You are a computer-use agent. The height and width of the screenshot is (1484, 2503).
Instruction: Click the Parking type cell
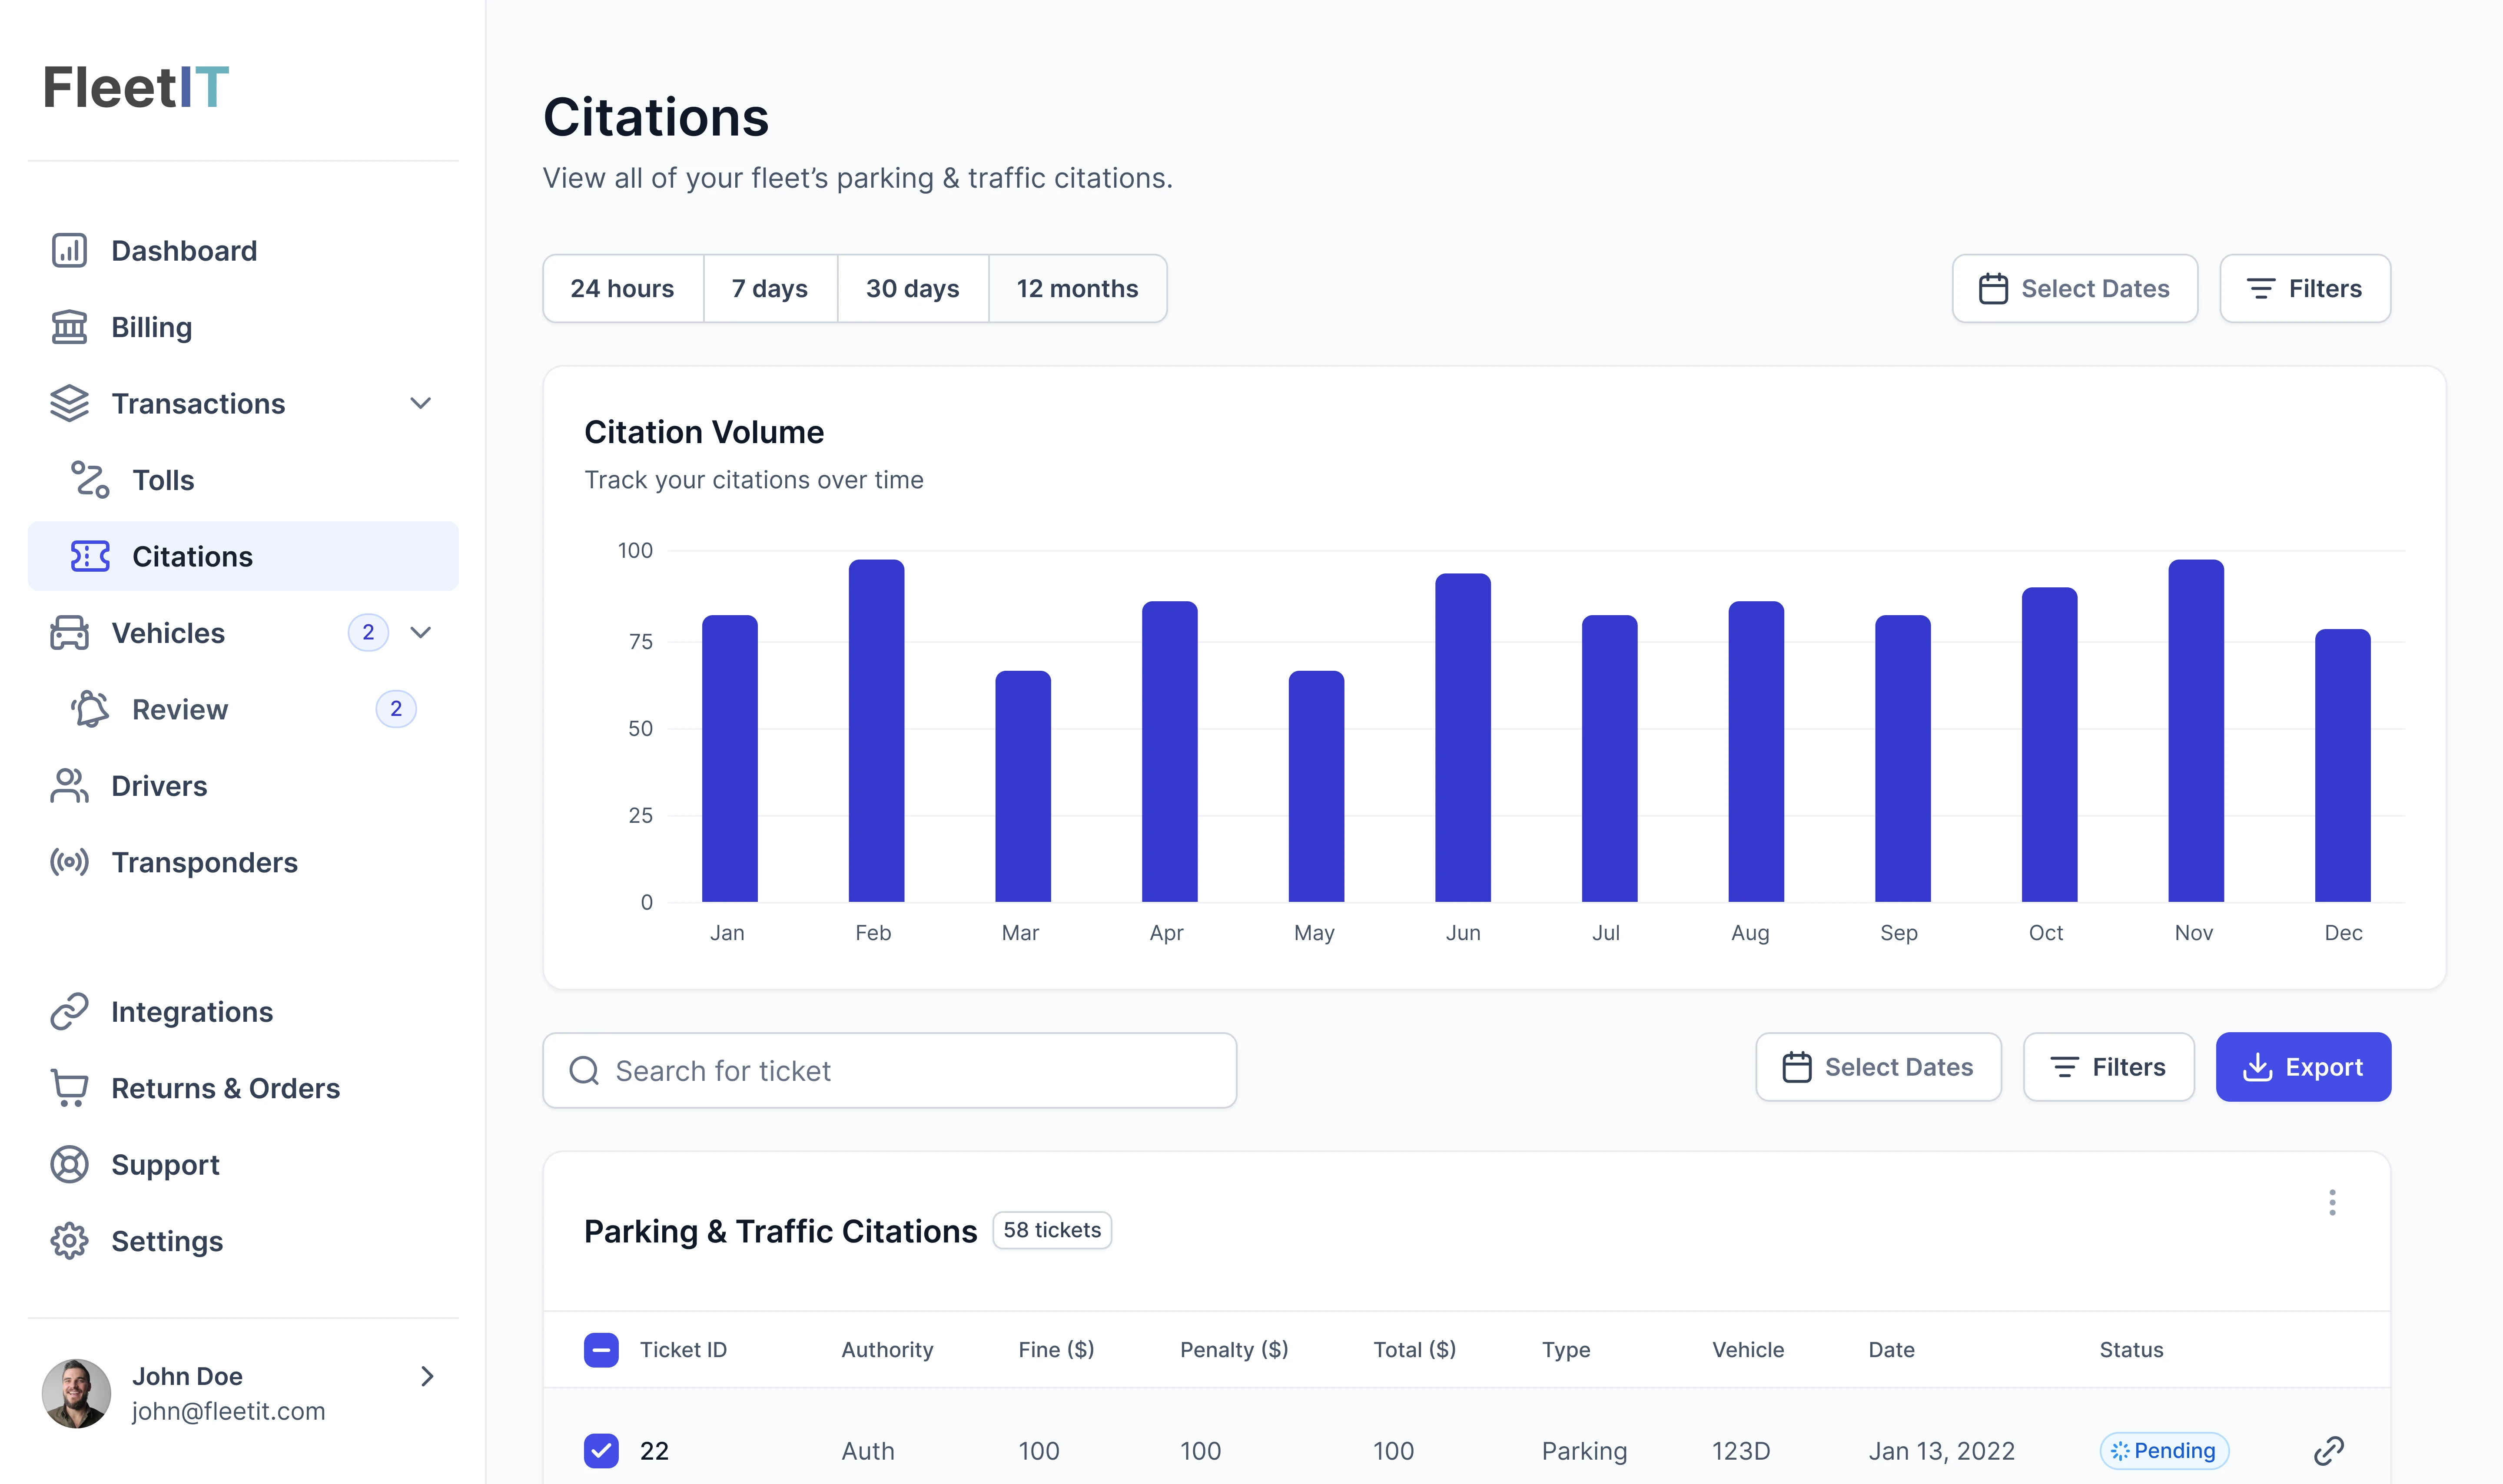click(x=1584, y=1451)
